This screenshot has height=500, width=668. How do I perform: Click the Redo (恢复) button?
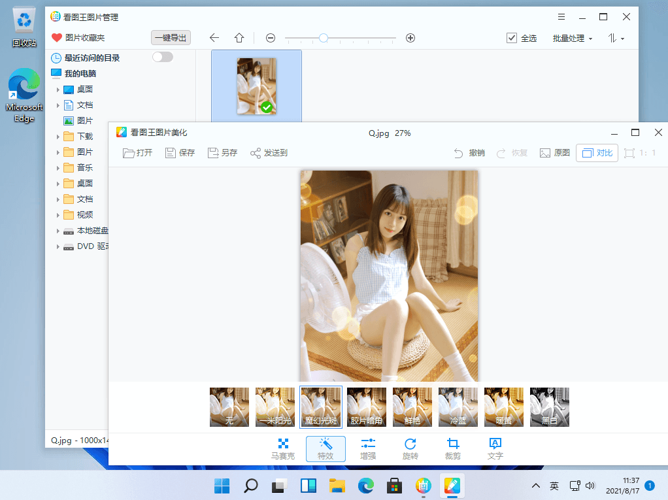coord(512,153)
